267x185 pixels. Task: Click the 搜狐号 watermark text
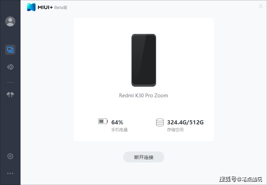[x=228, y=179]
